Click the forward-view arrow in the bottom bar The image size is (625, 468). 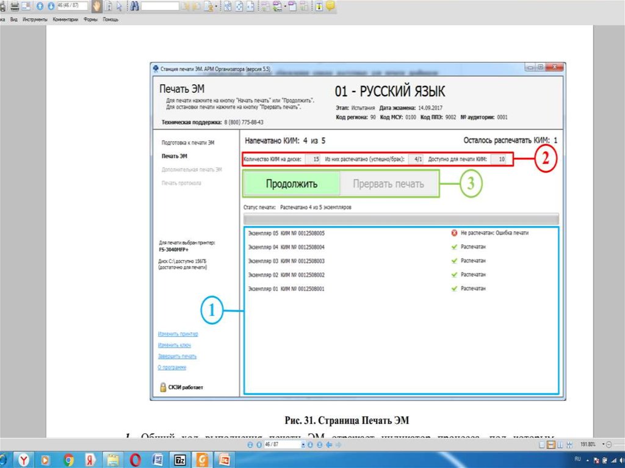click(338, 445)
